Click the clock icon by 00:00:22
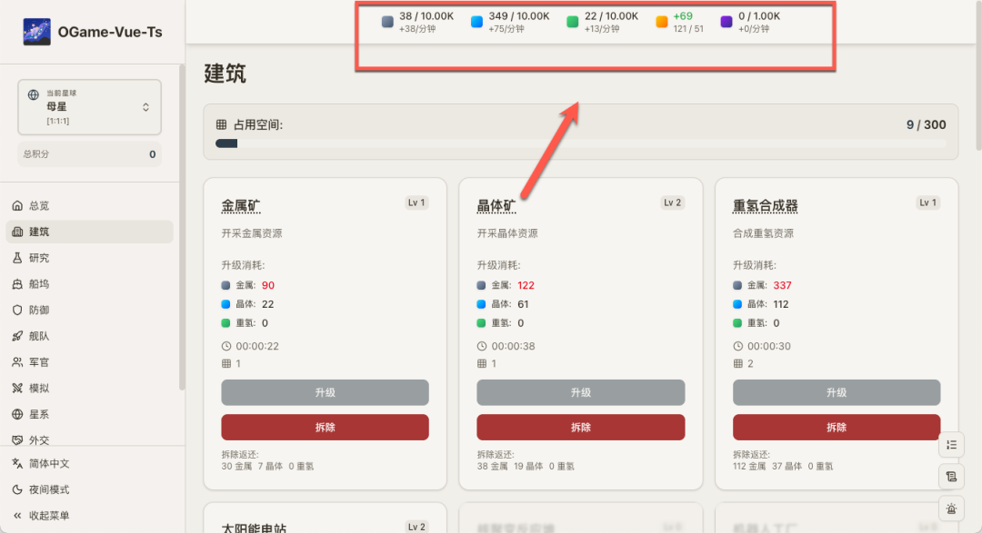The image size is (982, 533). tap(226, 346)
